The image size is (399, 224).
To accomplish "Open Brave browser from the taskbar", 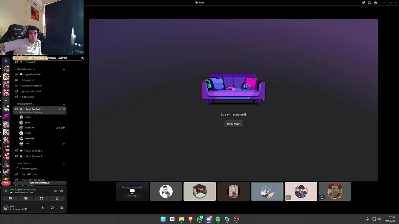I will coord(190,219).
